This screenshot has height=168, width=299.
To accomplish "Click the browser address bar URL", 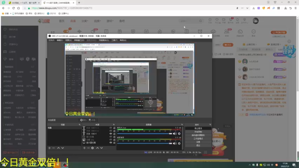I will click(62, 8).
